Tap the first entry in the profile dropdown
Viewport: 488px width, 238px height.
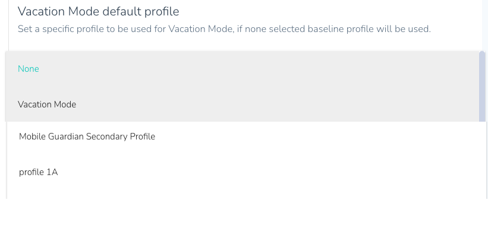pos(29,69)
